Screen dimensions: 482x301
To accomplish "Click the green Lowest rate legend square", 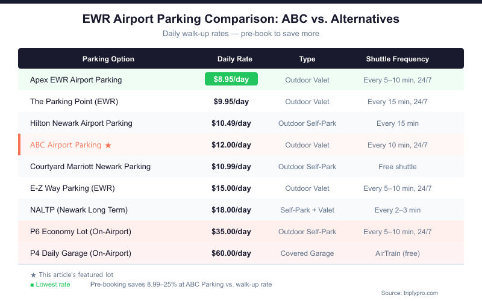I will (x=33, y=284).
